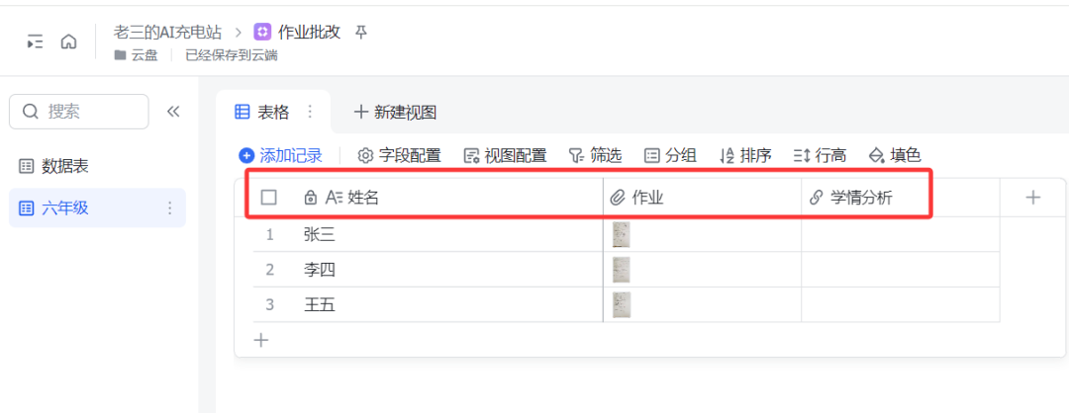Image resolution: width=1069 pixels, height=413 pixels.
Task: Open 字段配置 field settings
Action: coord(399,155)
